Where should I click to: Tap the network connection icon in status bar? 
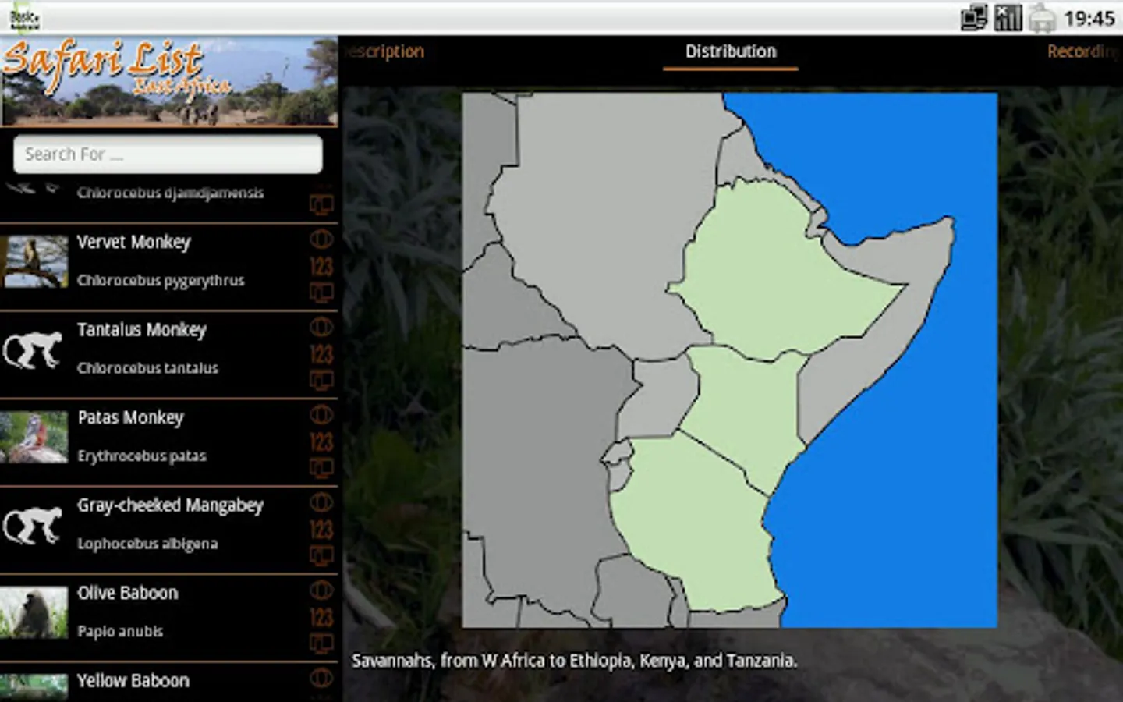[974, 18]
